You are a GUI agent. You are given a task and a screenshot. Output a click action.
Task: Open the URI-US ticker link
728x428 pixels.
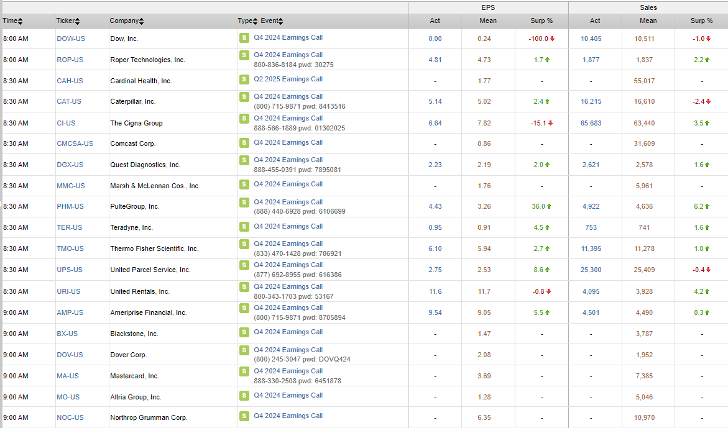(x=69, y=292)
